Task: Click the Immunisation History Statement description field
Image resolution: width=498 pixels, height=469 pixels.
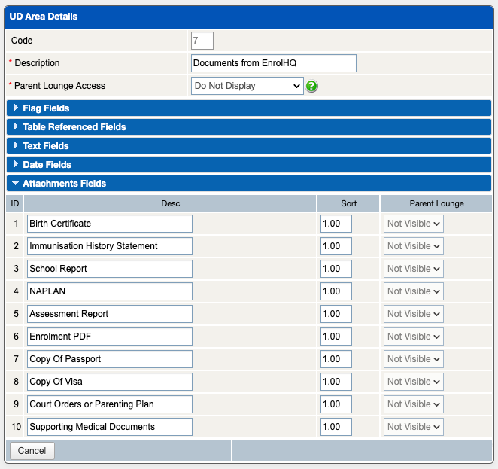Action: coord(110,246)
